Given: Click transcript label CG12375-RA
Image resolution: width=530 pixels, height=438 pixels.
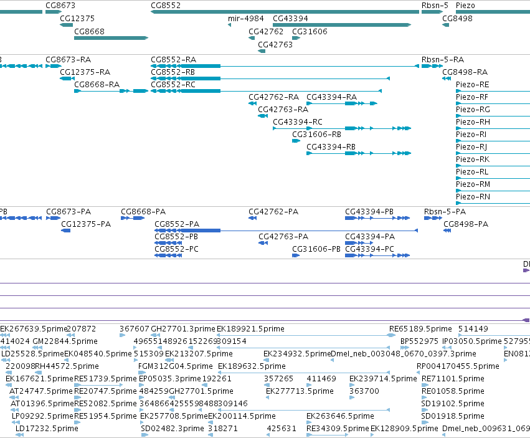Looking at the screenshot, I should coord(85,72).
